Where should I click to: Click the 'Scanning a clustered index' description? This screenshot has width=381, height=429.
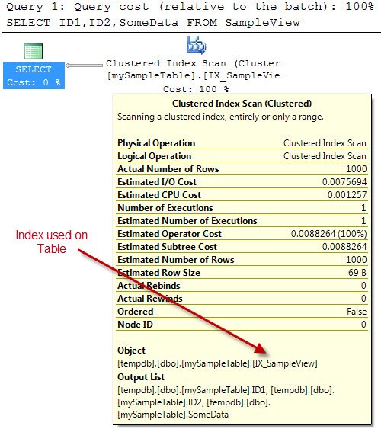220,117
